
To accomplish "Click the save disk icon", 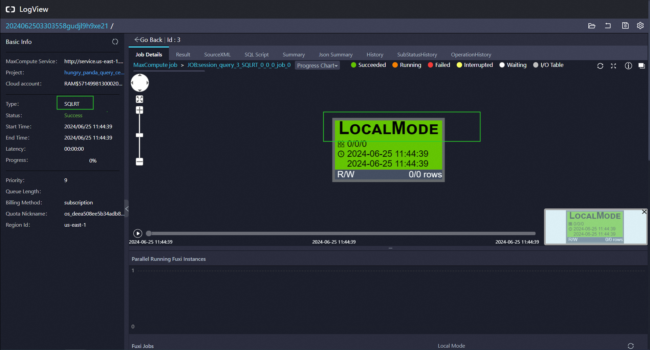I will click(x=625, y=26).
